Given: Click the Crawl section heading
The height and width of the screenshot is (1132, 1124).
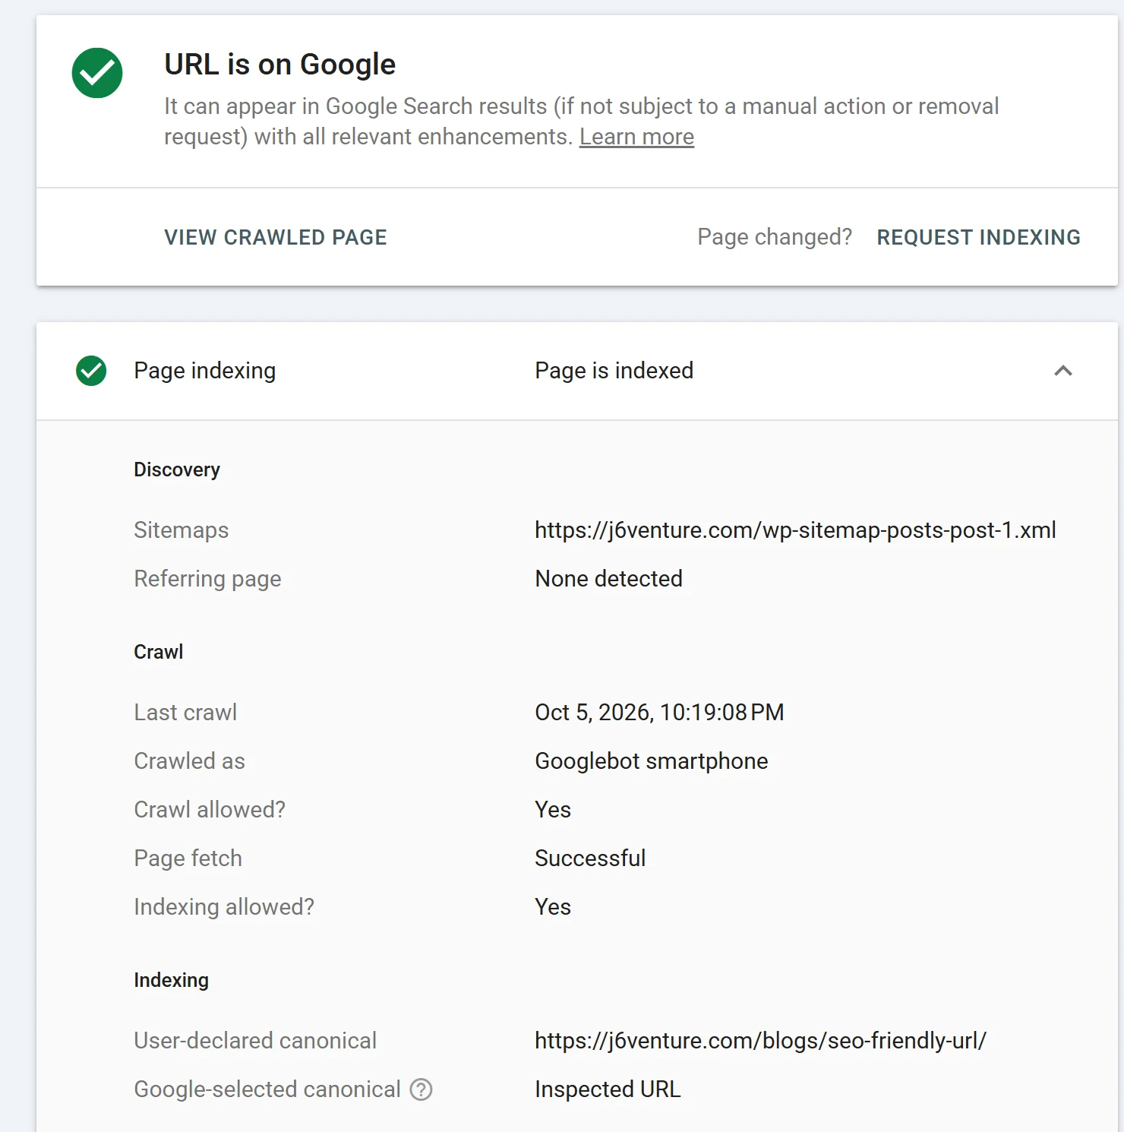Looking at the screenshot, I should click(158, 652).
